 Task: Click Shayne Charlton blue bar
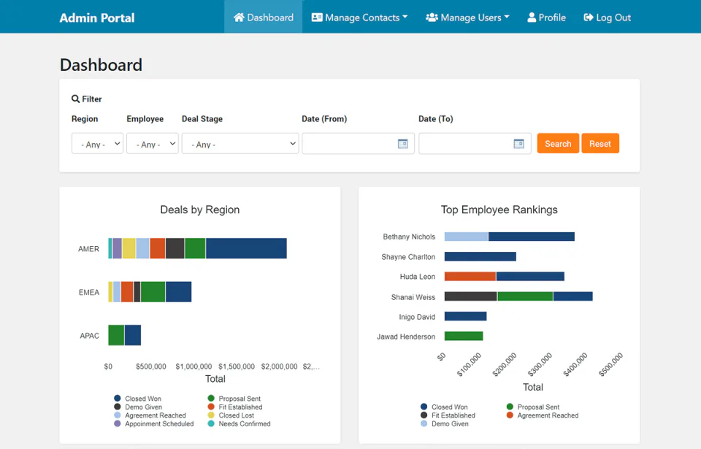(x=480, y=256)
